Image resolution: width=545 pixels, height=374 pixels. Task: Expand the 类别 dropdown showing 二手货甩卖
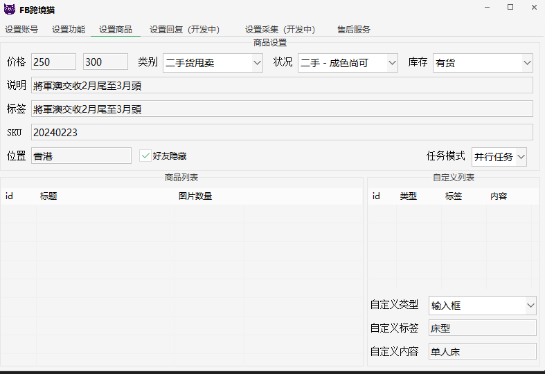click(x=213, y=63)
